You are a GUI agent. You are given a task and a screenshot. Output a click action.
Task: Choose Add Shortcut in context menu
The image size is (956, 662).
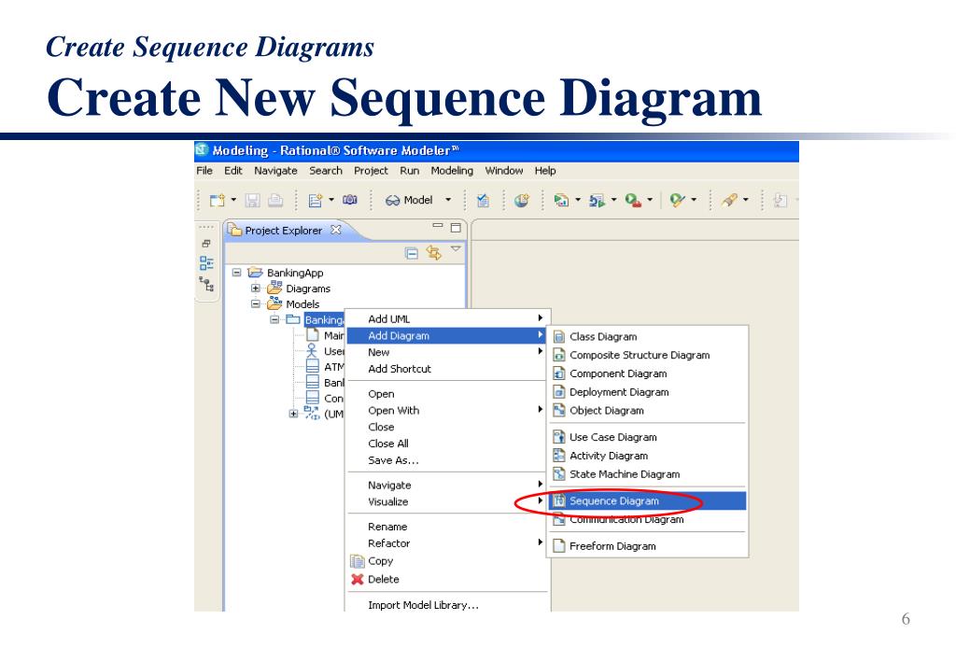click(x=447, y=369)
